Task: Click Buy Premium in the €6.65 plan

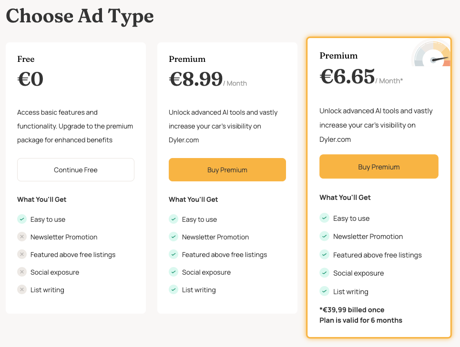Action: [x=379, y=167]
